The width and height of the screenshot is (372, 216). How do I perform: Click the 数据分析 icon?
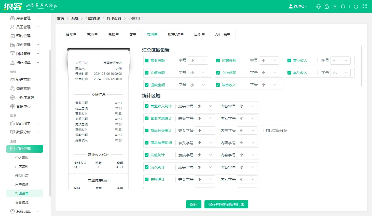coord(12,132)
